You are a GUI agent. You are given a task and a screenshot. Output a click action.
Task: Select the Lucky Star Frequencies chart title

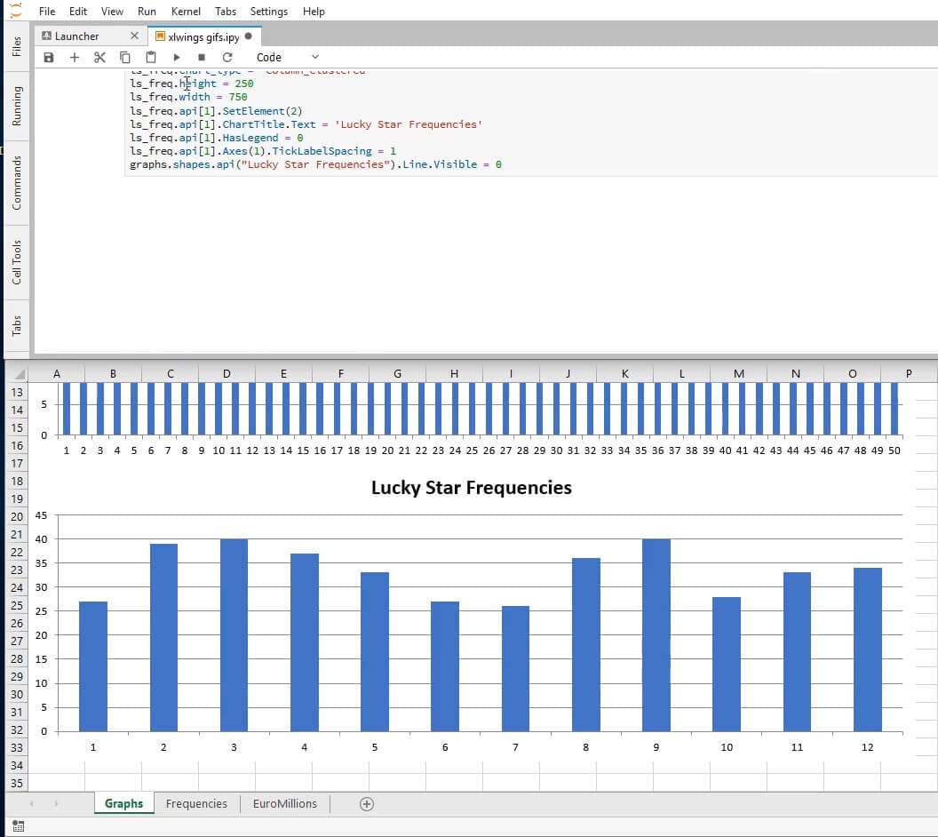[471, 488]
